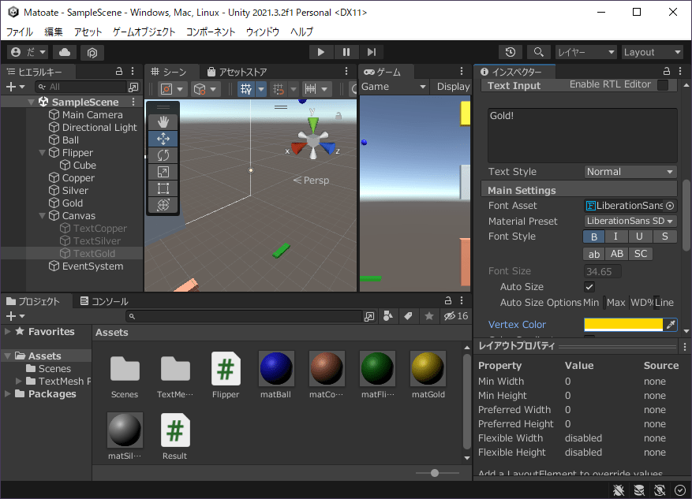Click the Scene orientation gizmo lock

click(338, 116)
